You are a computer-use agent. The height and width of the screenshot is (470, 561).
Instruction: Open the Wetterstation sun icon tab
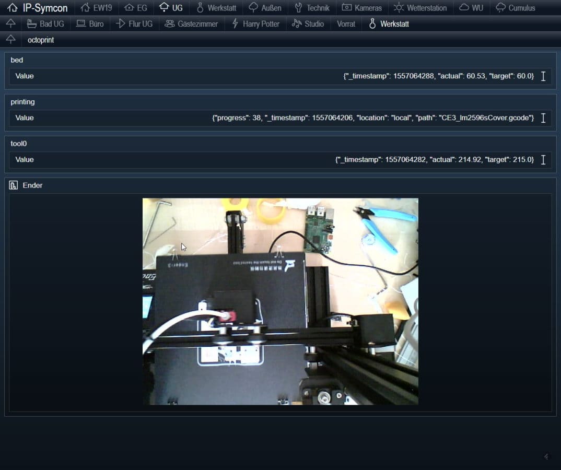pos(399,8)
